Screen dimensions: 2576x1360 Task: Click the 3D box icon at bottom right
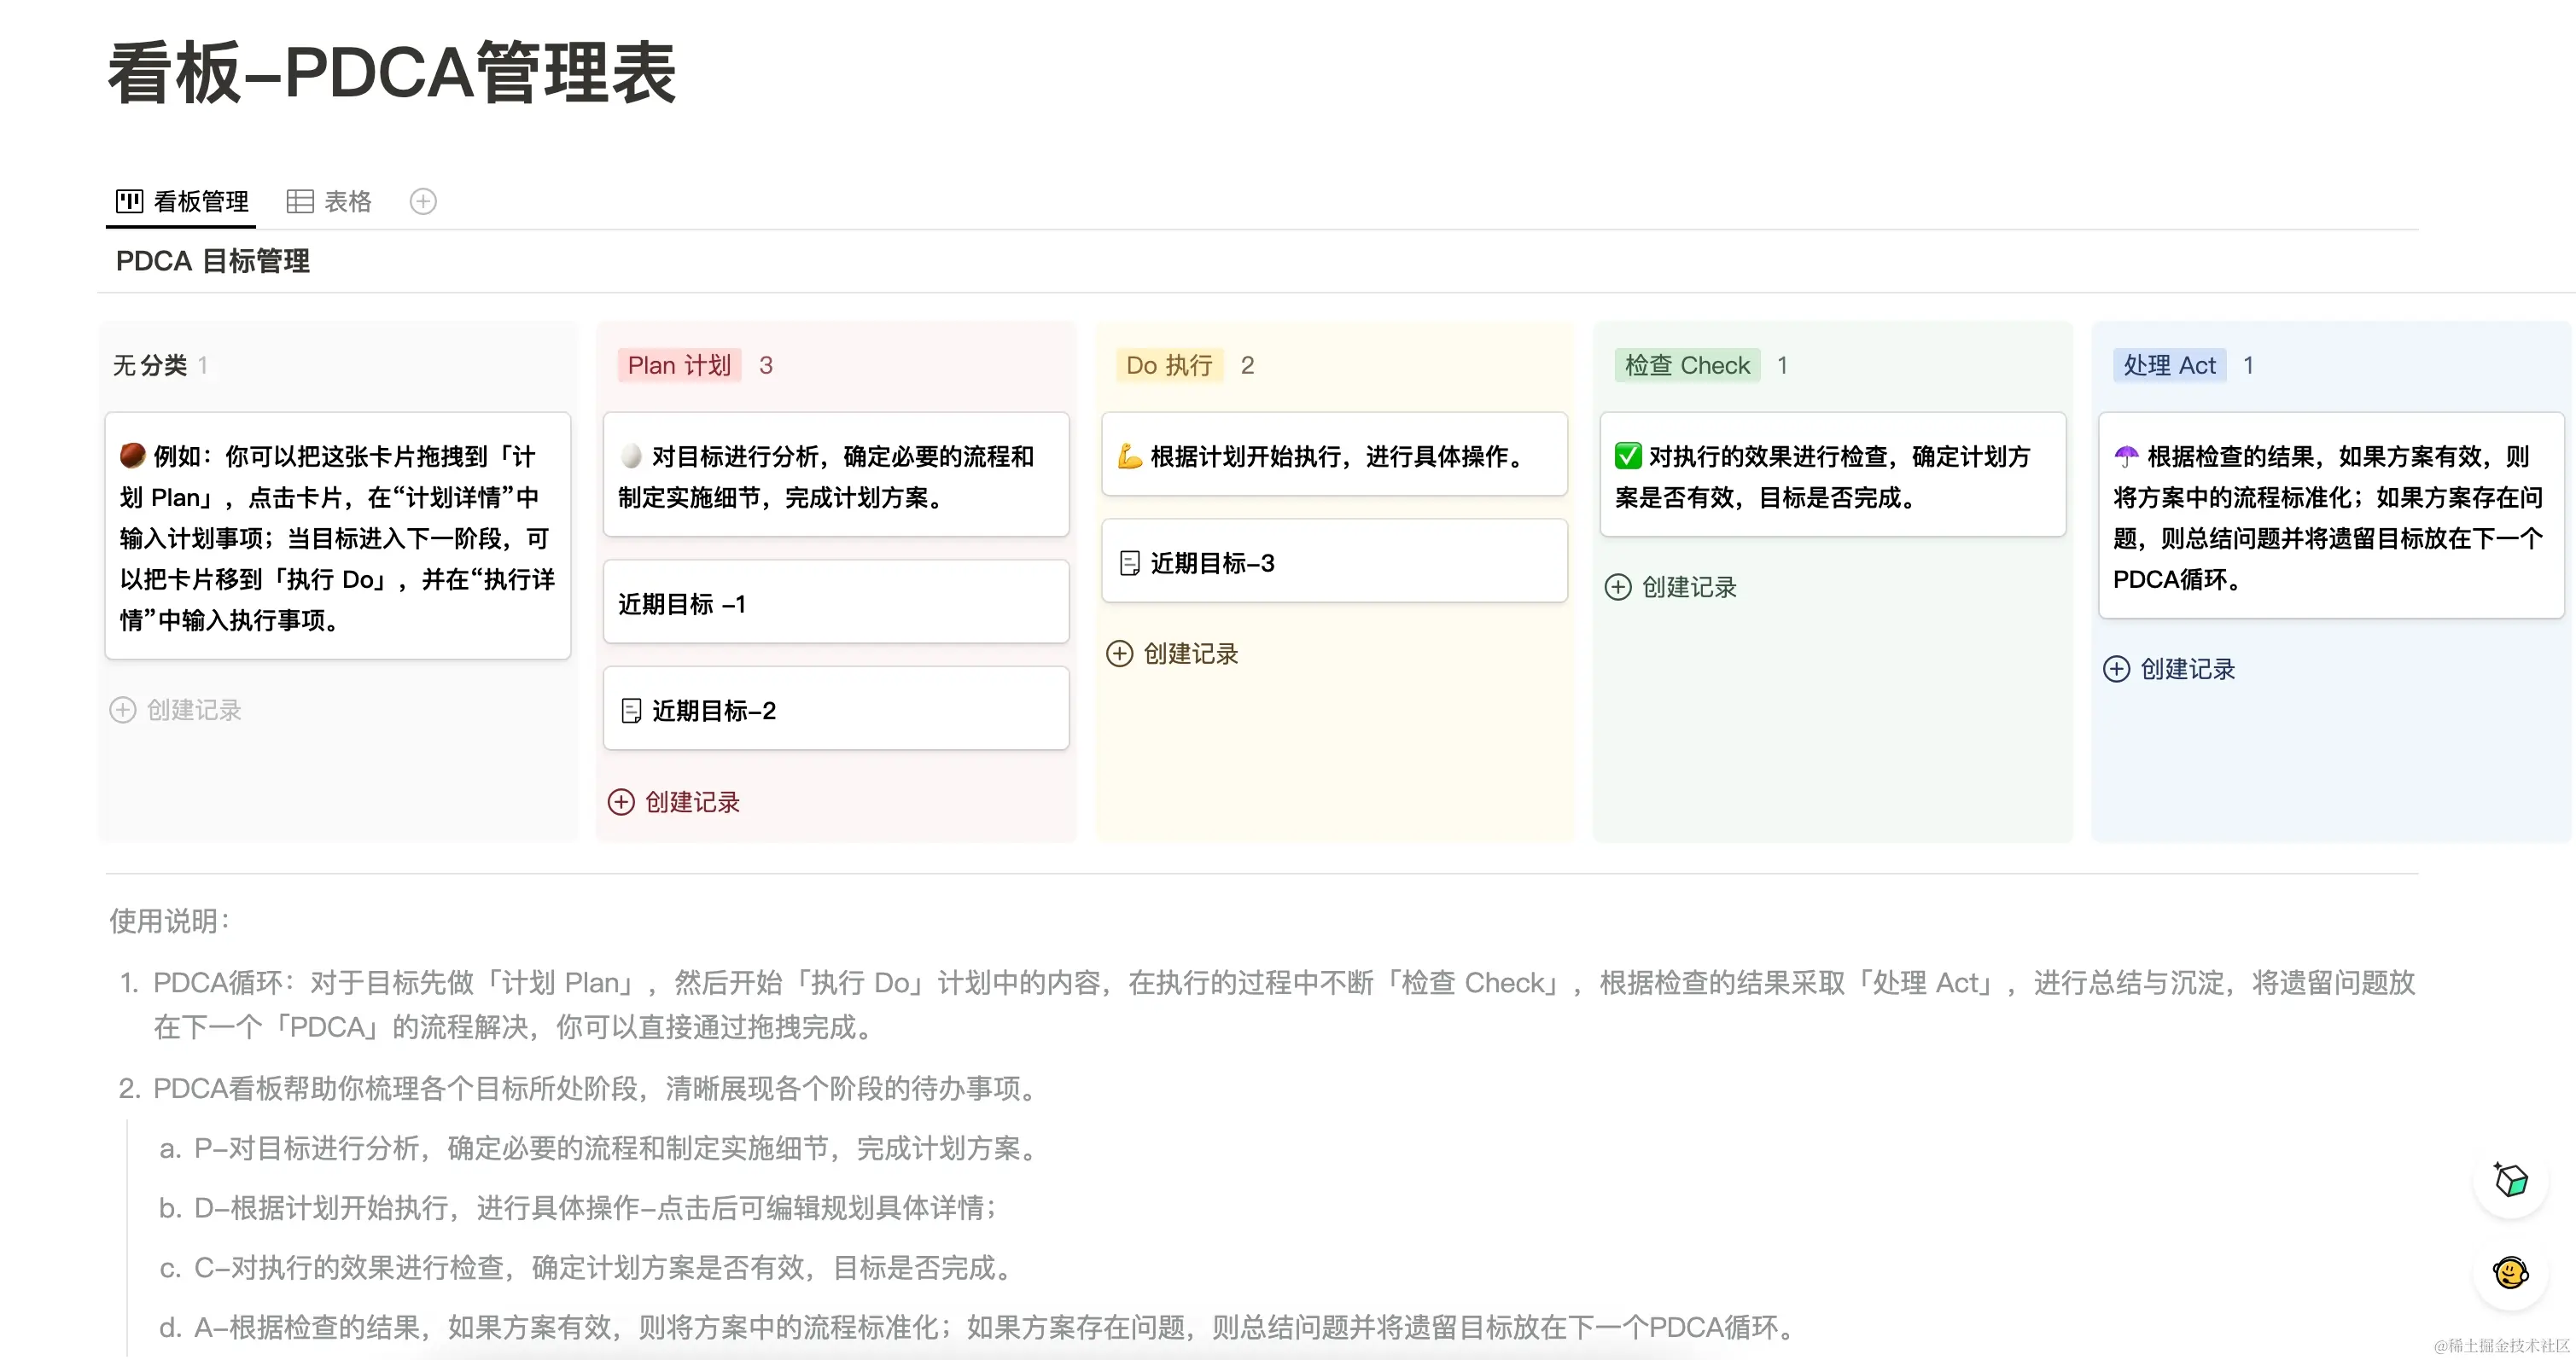click(x=2510, y=1181)
